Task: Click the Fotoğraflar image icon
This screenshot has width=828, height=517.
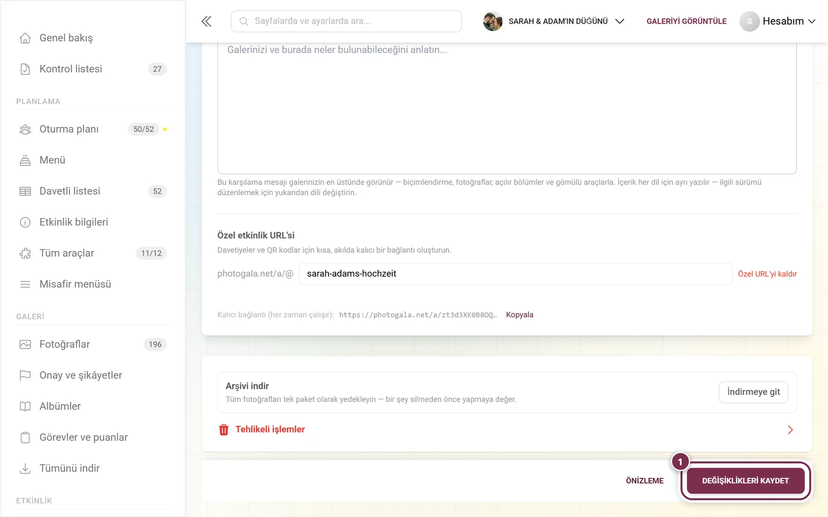Action: coord(25,345)
